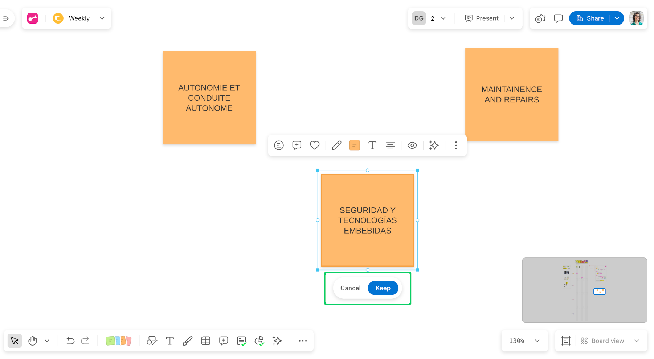Toggle the left sidebar panel open
654x359 pixels.
[x=6, y=18]
